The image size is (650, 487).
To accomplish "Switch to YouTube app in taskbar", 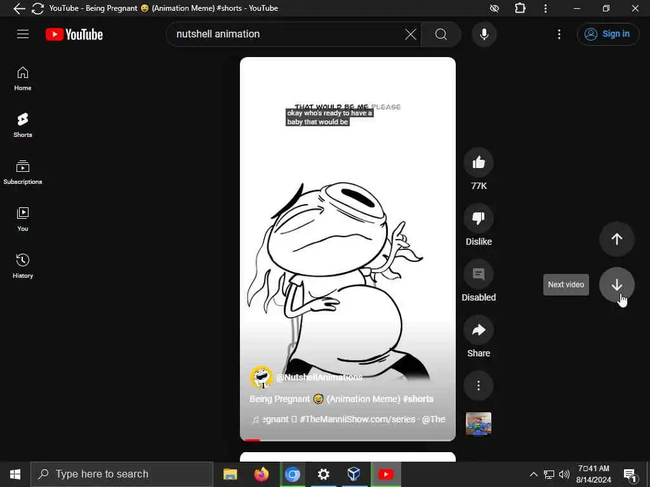I will click(385, 474).
